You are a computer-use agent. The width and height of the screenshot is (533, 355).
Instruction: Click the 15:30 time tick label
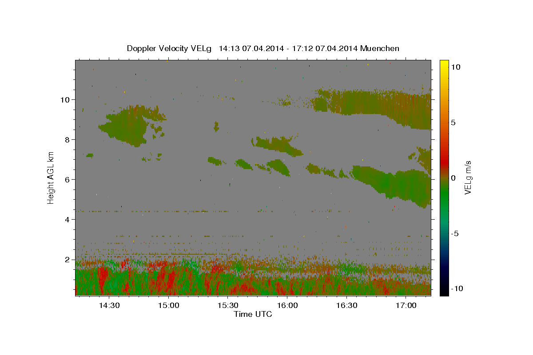[x=228, y=306]
